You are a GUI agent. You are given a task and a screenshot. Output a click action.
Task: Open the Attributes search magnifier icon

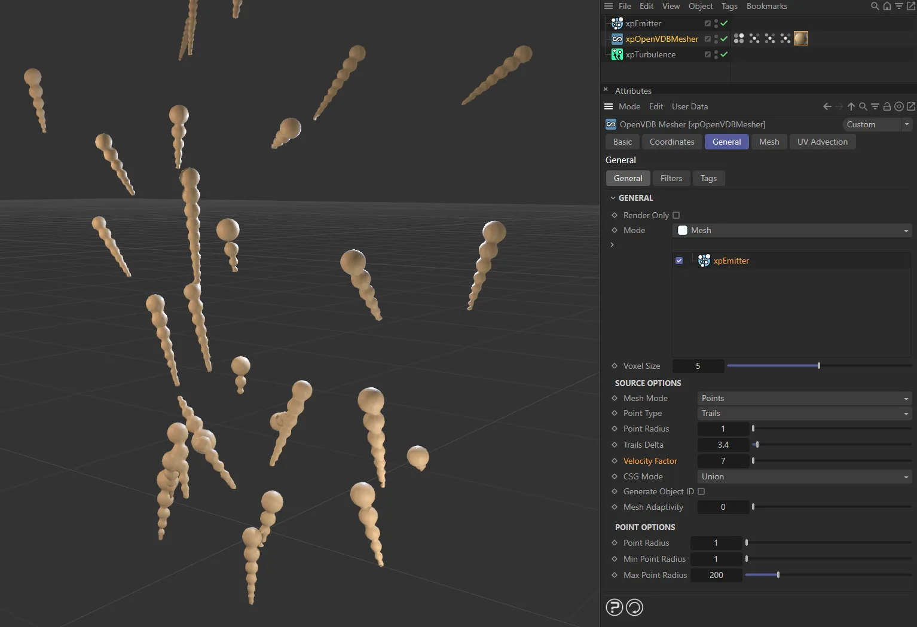863,106
